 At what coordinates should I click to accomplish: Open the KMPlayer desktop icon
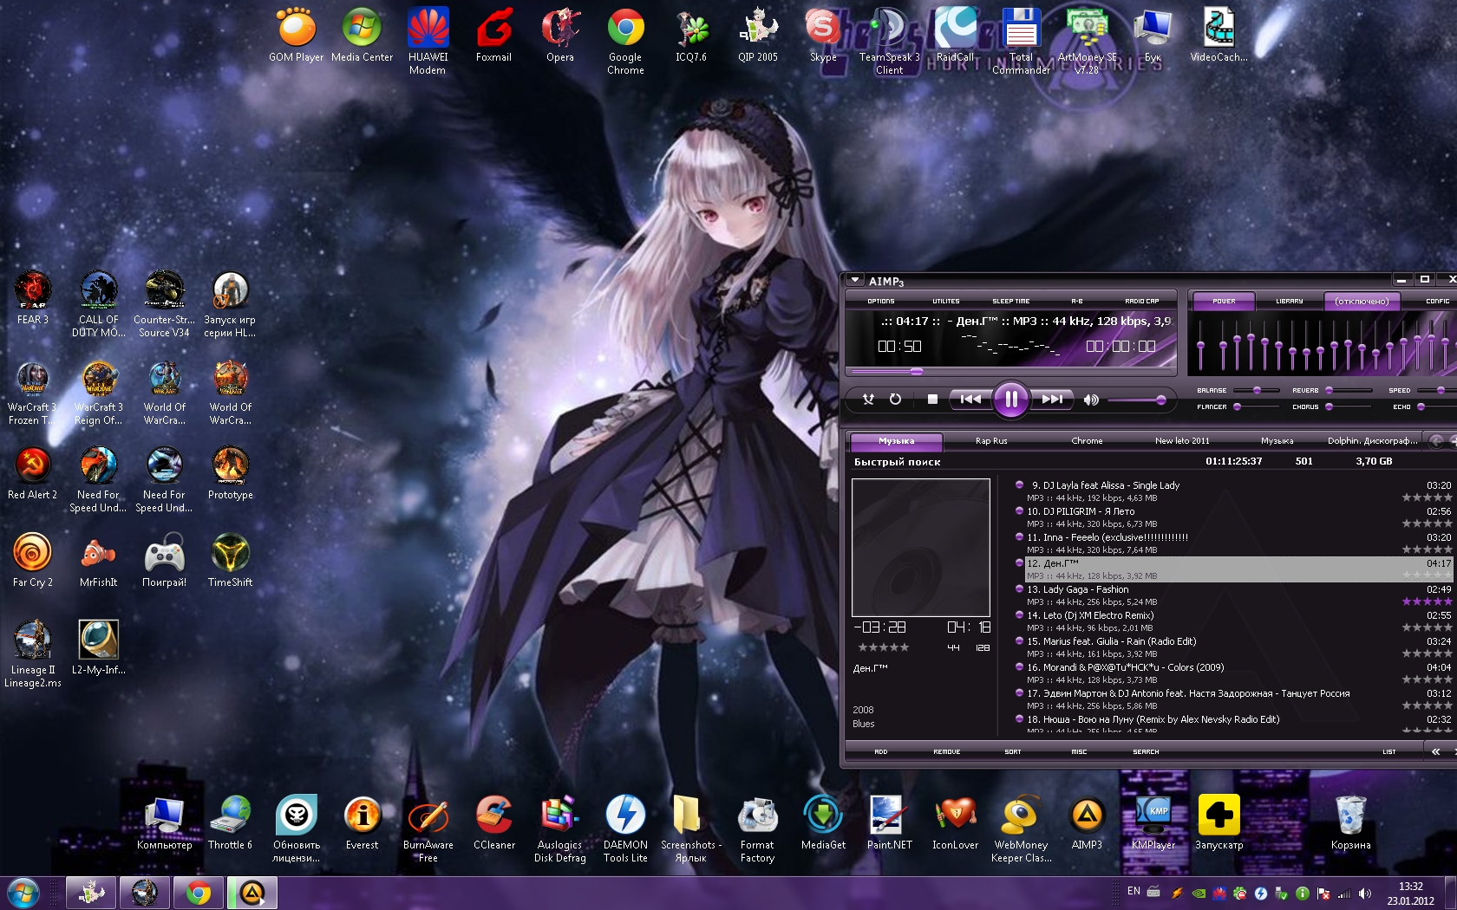1153,822
